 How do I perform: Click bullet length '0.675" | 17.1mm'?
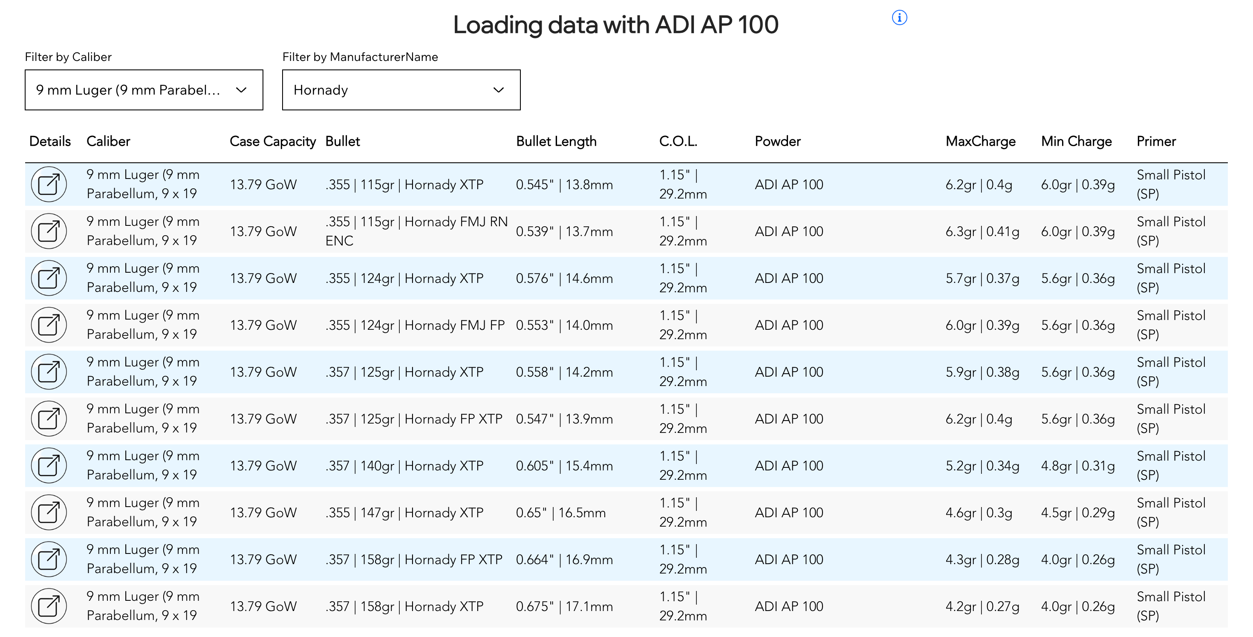(564, 606)
